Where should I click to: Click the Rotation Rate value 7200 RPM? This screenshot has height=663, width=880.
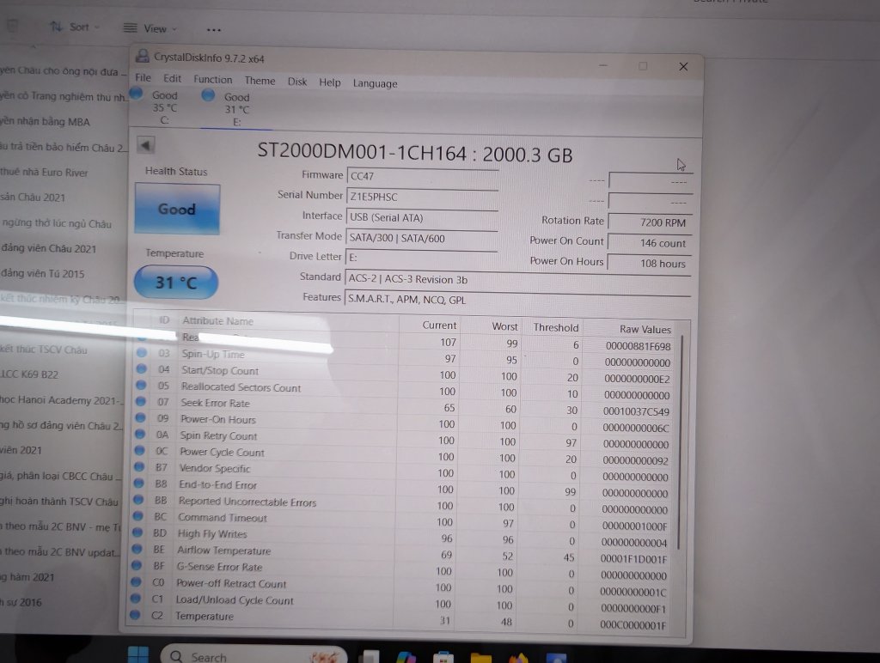point(651,222)
